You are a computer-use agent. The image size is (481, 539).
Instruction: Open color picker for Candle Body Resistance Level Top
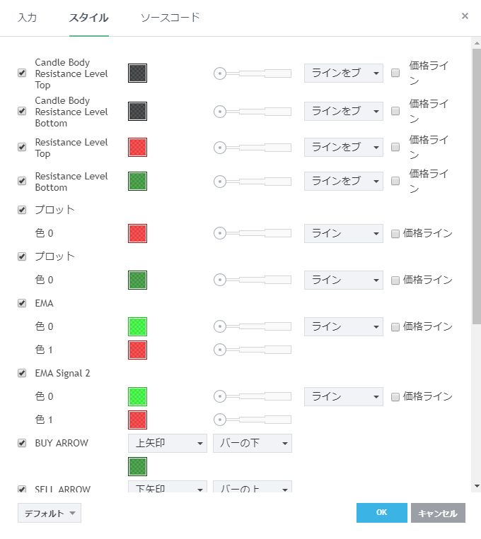[x=137, y=73]
